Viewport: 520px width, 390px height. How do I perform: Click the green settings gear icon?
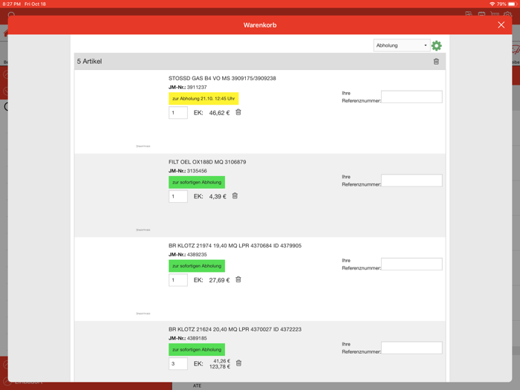point(437,45)
